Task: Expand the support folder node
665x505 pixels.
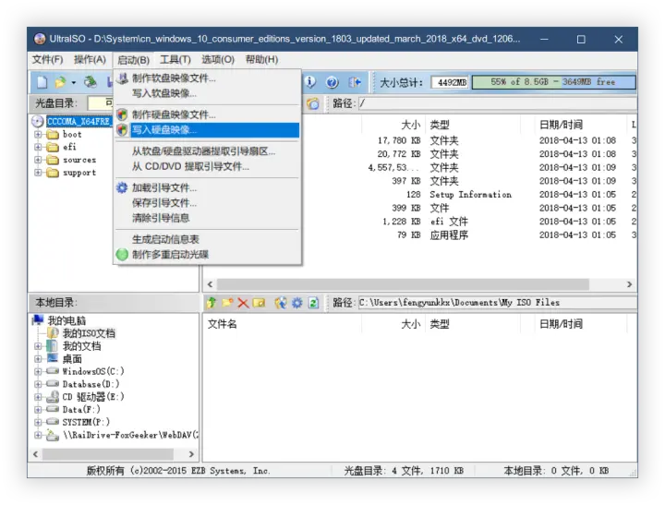Action: 38,173
